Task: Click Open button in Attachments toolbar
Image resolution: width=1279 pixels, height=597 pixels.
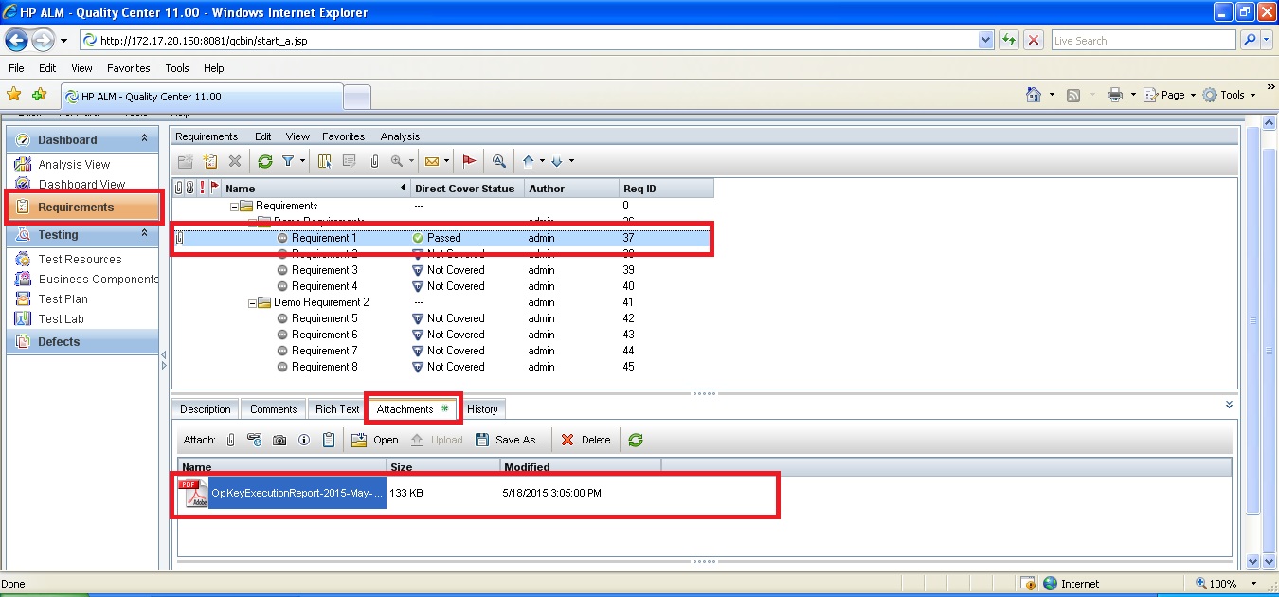Action: coord(375,440)
